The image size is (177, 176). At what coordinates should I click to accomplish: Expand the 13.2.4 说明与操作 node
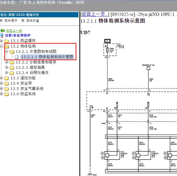7,73
